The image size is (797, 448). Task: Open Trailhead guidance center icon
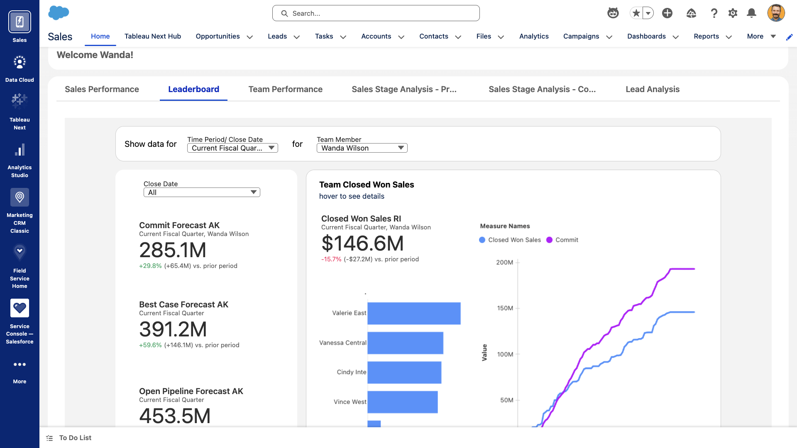click(x=691, y=13)
